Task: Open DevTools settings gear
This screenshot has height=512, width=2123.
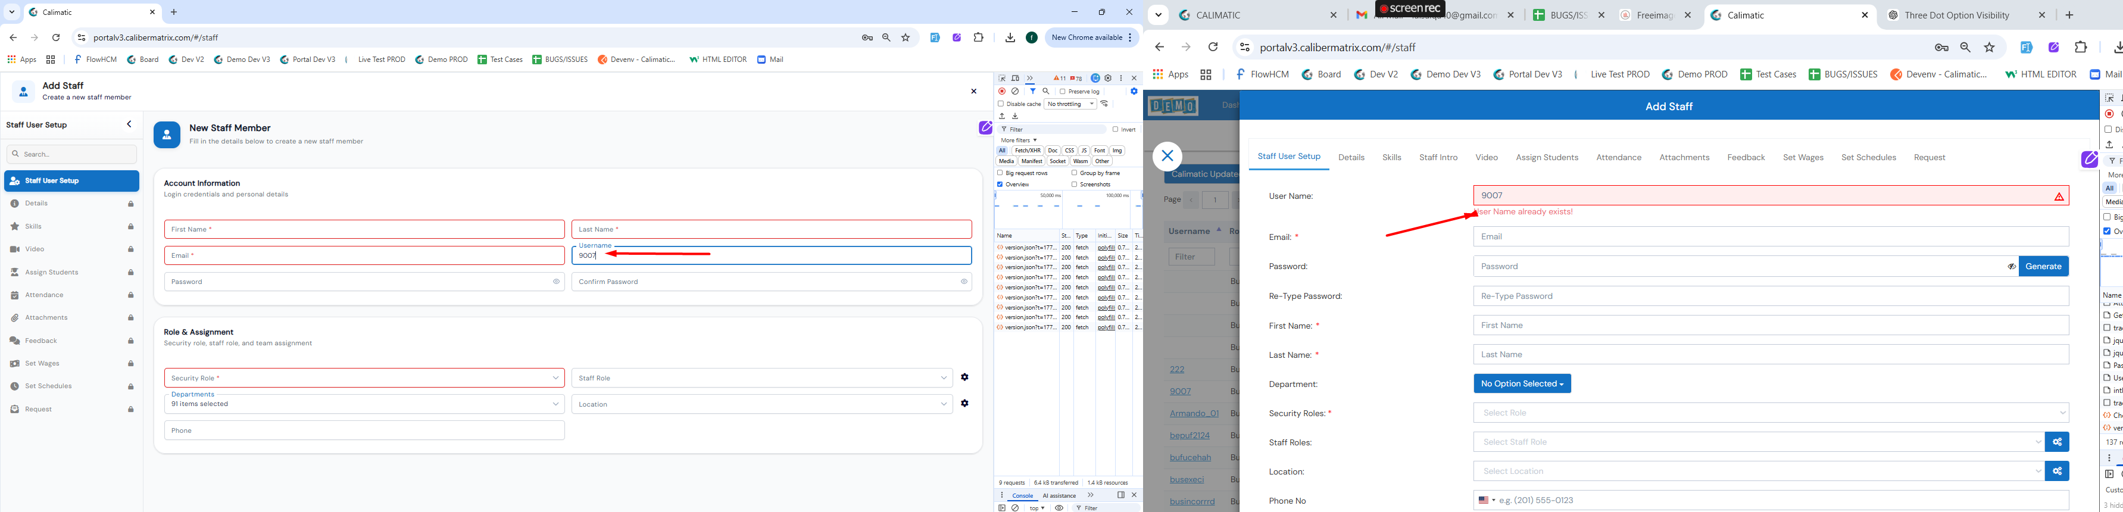Action: [1109, 79]
